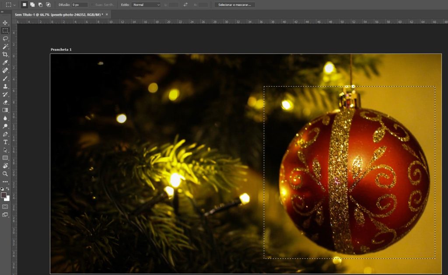
Task: Select the Rotate View hand tool
Action: [5, 166]
